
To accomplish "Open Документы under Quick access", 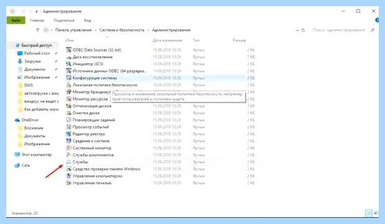I will pyautogui.click(x=35, y=69).
